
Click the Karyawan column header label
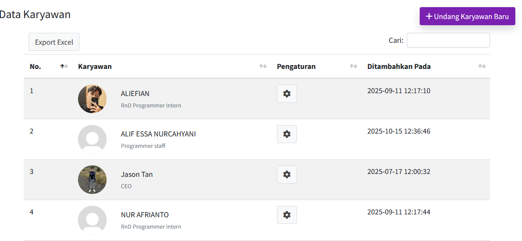95,67
